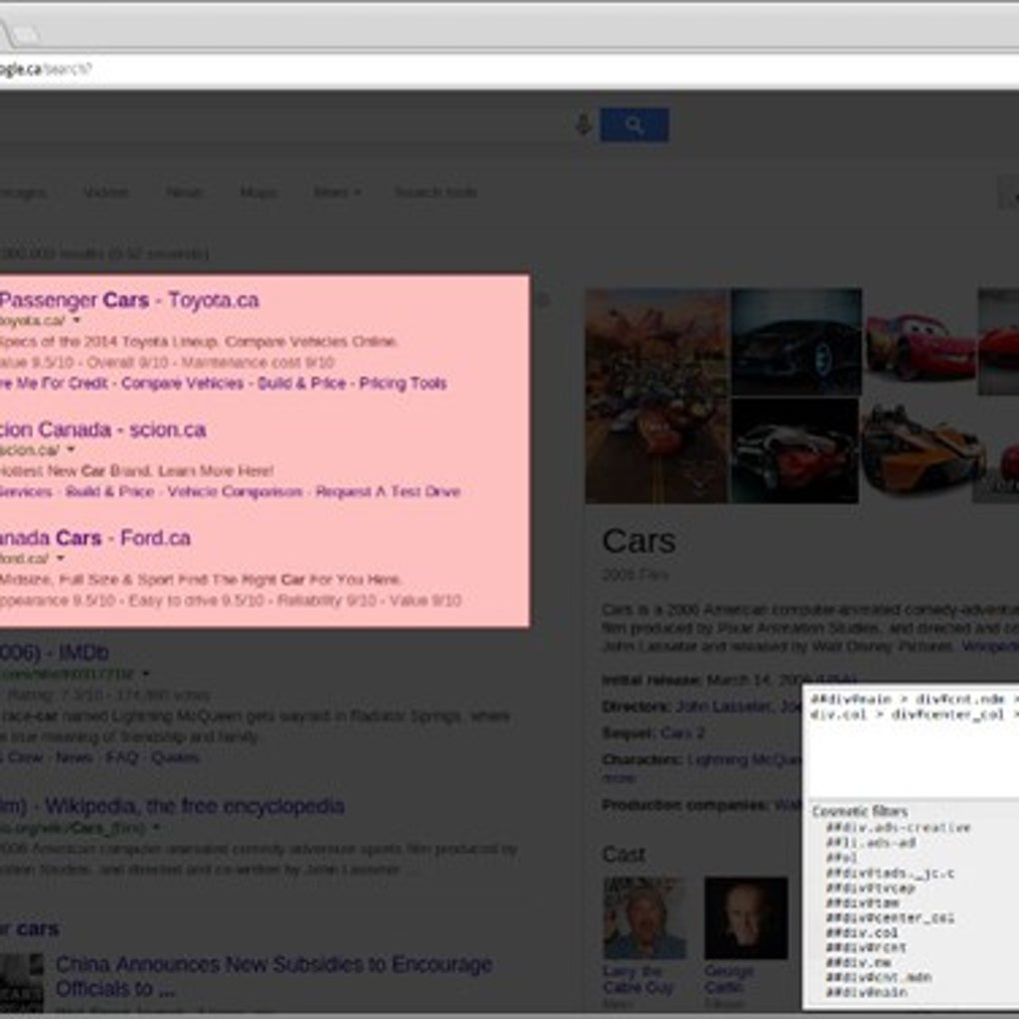Open the Lightning McQueen character link
This screenshot has width=1019, height=1019.
[744, 759]
